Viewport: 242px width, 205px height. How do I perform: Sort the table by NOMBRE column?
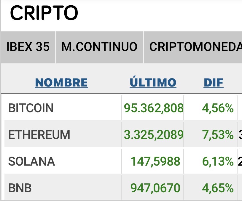61,83
